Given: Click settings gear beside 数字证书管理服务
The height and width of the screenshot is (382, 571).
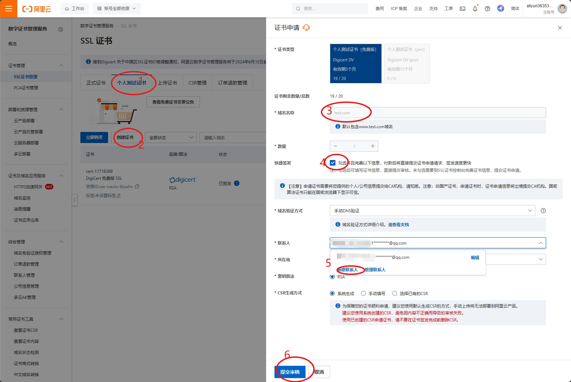Looking at the screenshot, I should pyautogui.click(x=61, y=29).
